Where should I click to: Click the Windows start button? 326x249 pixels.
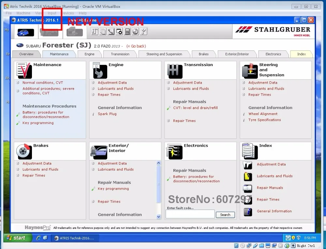18,238
